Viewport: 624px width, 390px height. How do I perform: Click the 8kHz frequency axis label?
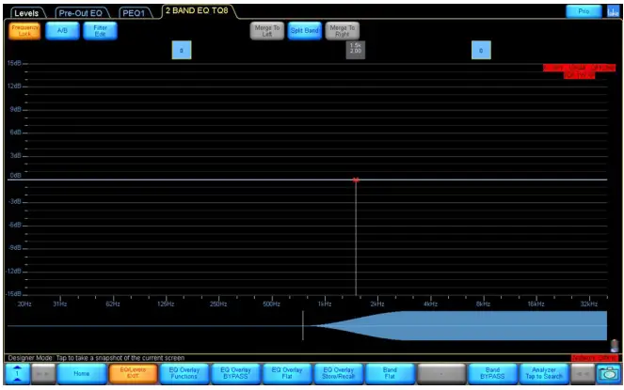pyautogui.click(x=483, y=304)
